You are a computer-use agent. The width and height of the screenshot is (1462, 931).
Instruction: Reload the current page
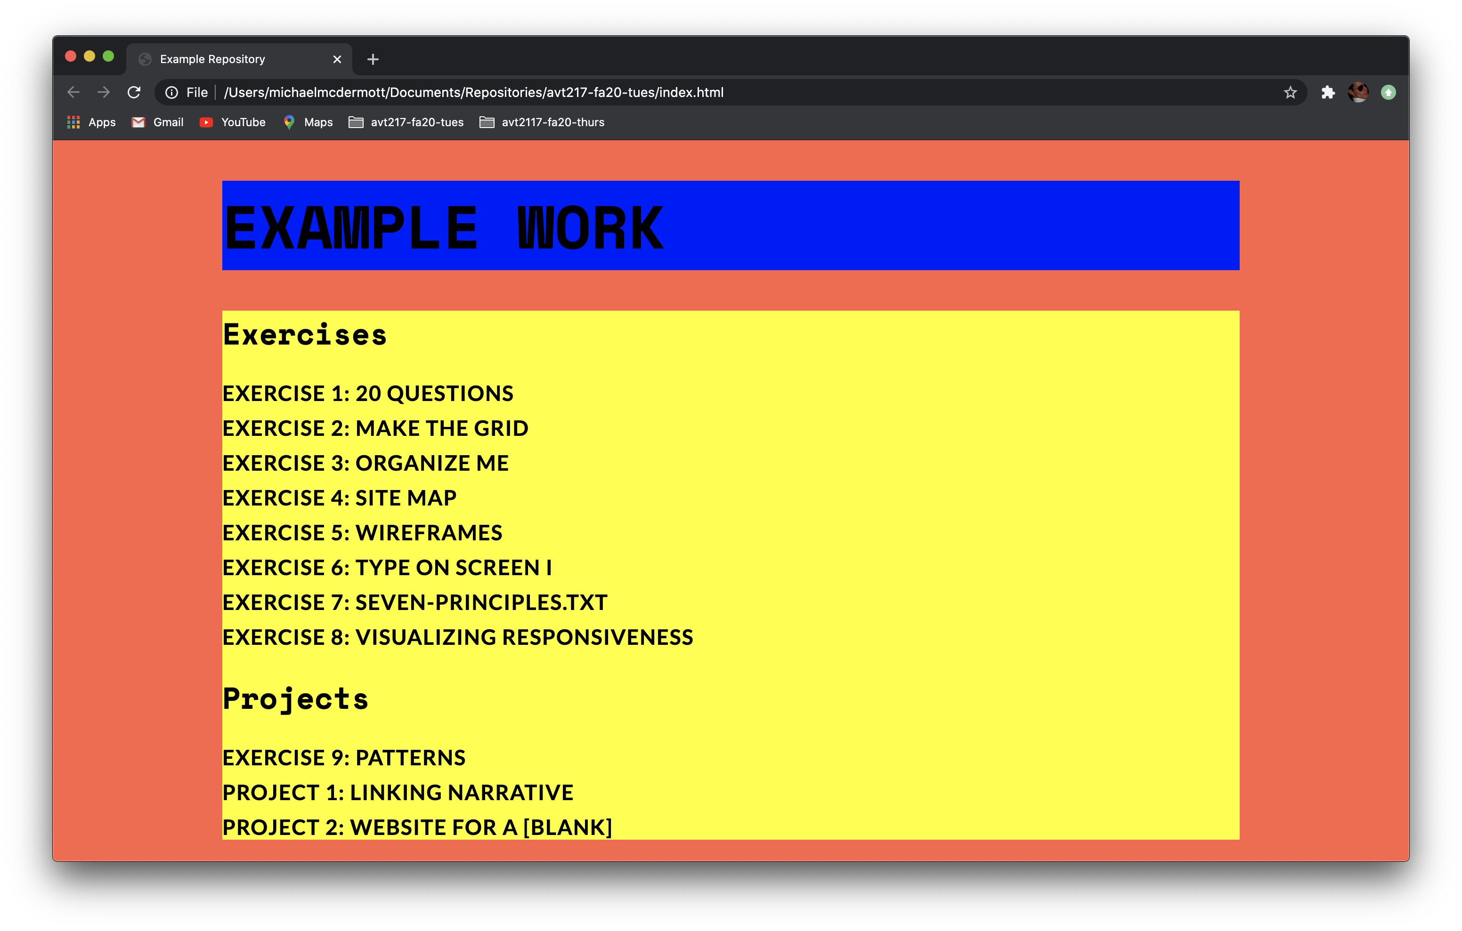click(x=134, y=92)
